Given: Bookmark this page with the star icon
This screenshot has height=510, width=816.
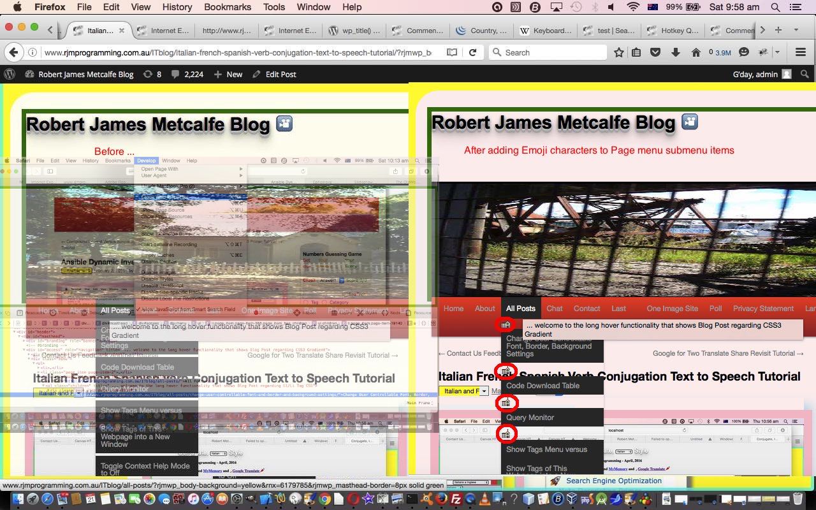Looking at the screenshot, I should 618,52.
